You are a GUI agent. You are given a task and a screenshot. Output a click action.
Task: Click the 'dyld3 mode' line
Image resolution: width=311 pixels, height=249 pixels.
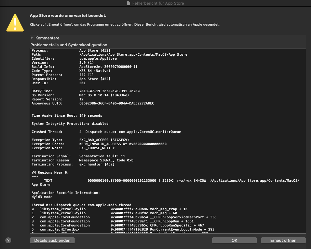pos(42,197)
